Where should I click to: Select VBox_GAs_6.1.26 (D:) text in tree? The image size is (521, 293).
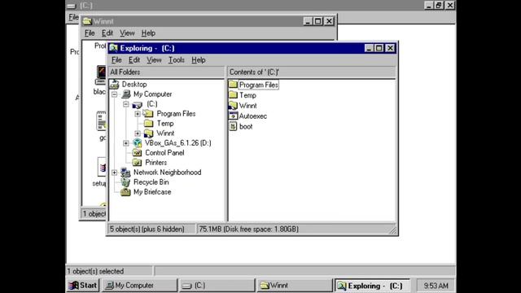click(177, 143)
